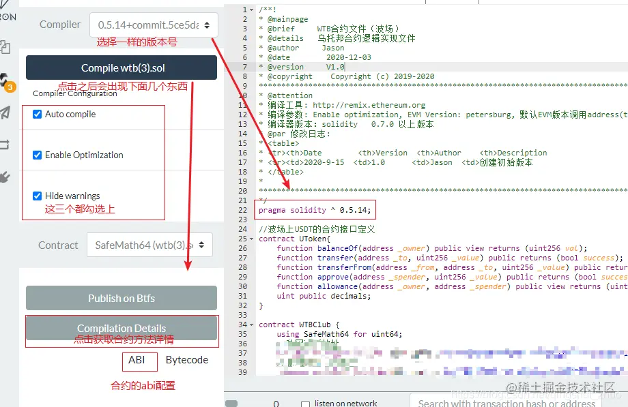Collapse the comment block at line 1

point(251,10)
